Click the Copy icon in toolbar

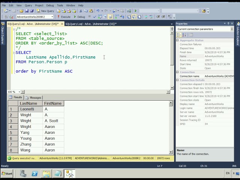(86, 11)
